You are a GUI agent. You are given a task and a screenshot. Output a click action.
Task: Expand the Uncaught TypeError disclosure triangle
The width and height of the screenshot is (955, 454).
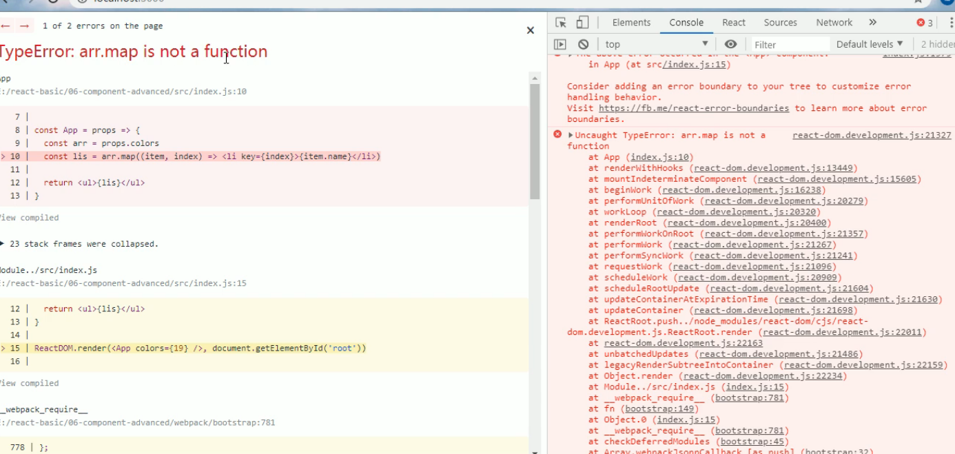(571, 134)
